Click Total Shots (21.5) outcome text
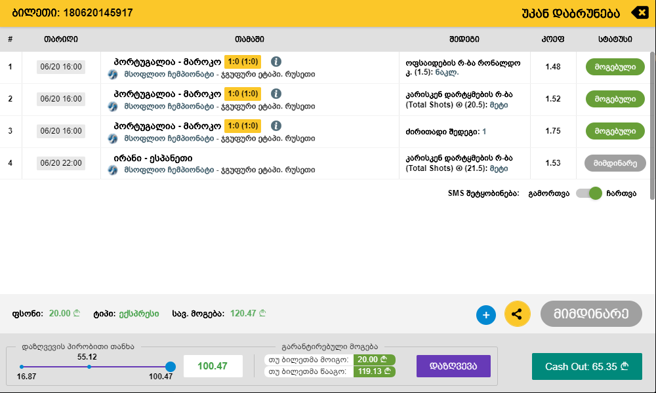The height and width of the screenshot is (393, 656). [459, 163]
